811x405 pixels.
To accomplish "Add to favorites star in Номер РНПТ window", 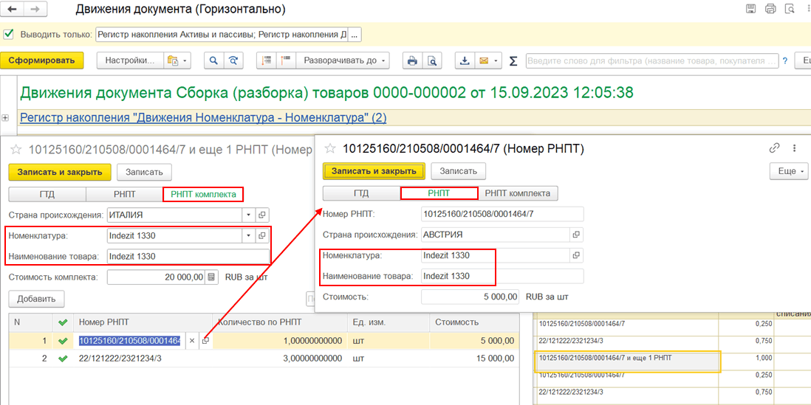I will pyautogui.click(x=331, y=148).
